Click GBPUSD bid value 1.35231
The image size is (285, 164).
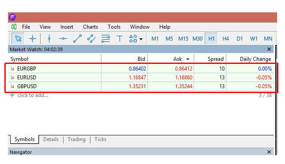(137, 86)
